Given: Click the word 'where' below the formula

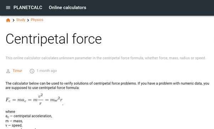Looking at the screenshot, I should [10, 112].
